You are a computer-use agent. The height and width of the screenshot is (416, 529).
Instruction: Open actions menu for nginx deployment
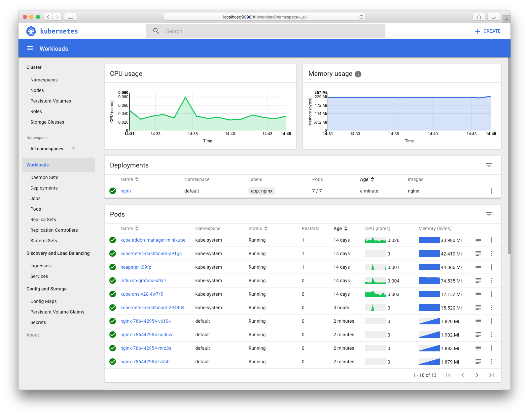point(491,191)
